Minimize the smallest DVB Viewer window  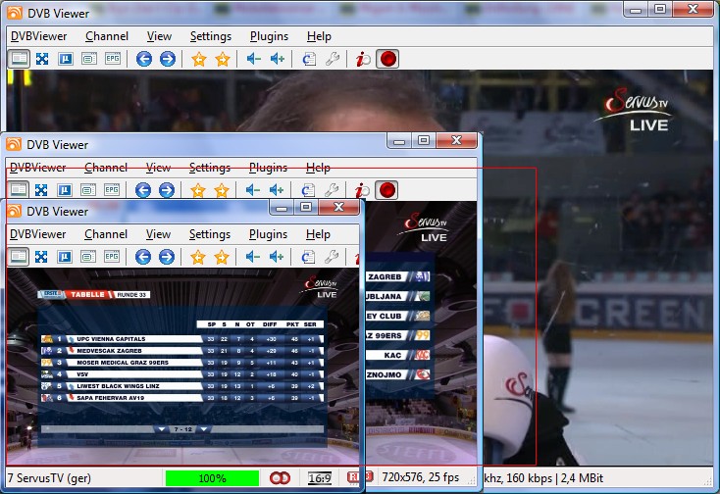click(x=282, y=208)
